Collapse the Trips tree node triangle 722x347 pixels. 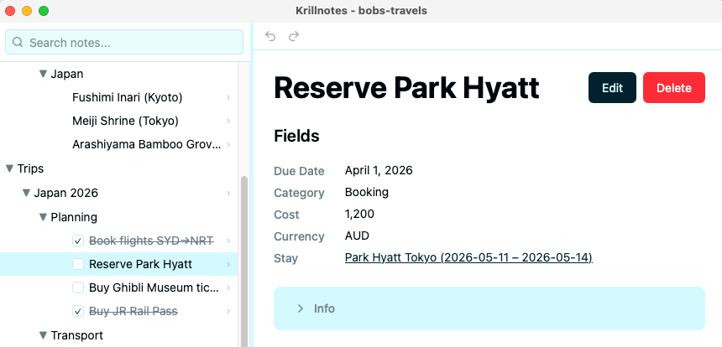10,168
